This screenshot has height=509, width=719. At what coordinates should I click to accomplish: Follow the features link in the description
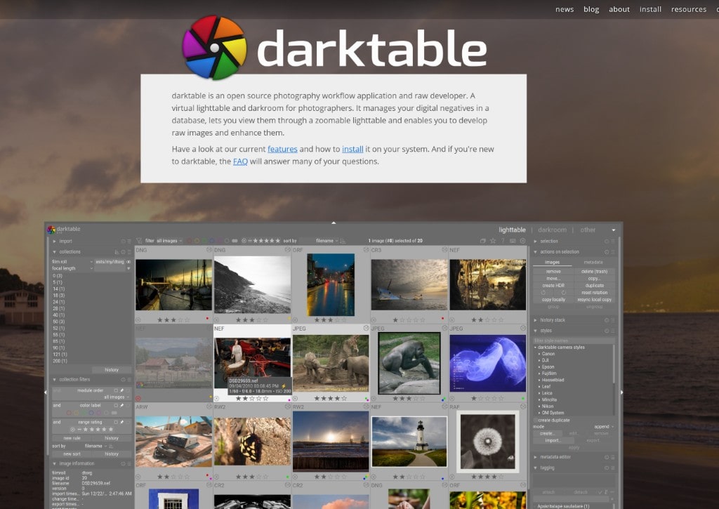coord(282,149)
